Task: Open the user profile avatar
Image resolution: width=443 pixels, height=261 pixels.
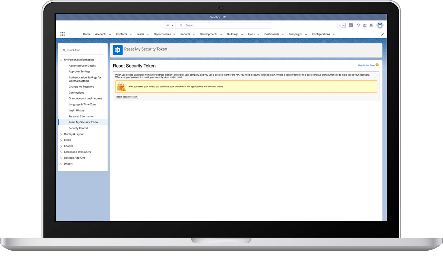Action: (380, 25)
